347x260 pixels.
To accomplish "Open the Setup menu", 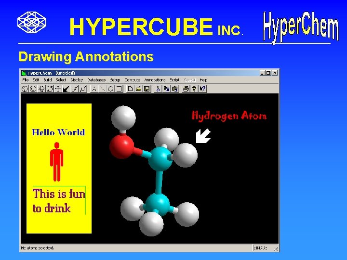I will 115,80.
